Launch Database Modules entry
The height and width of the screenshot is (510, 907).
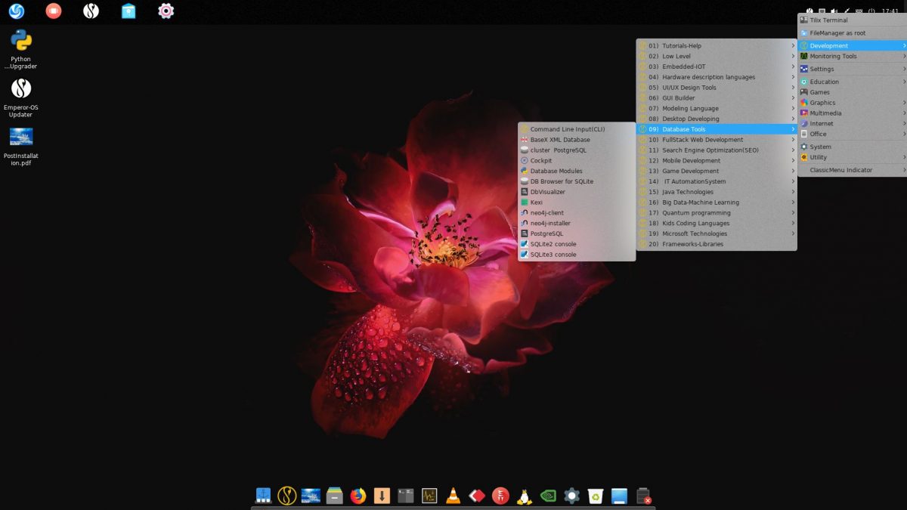(x=577, y=172)
